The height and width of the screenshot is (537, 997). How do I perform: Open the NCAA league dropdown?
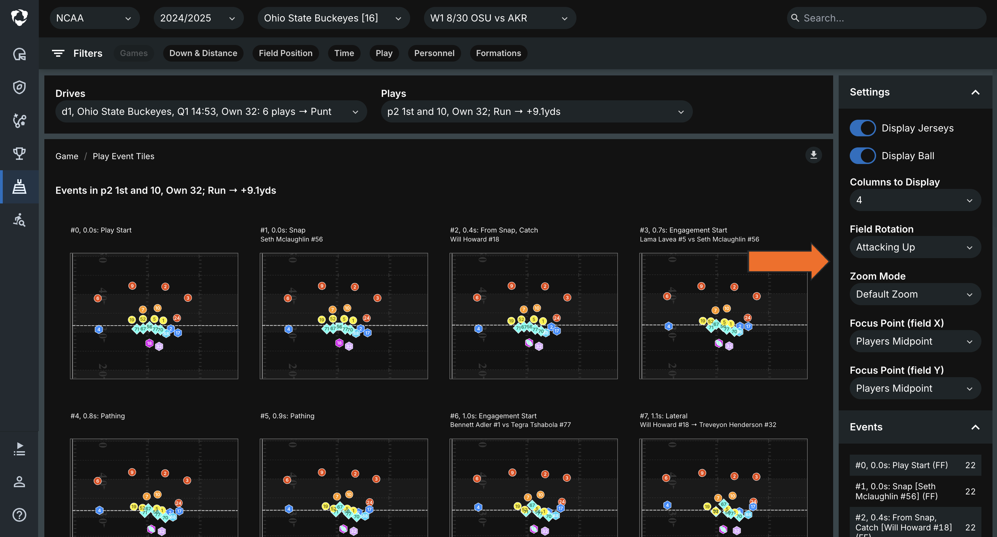pos(95,18)
